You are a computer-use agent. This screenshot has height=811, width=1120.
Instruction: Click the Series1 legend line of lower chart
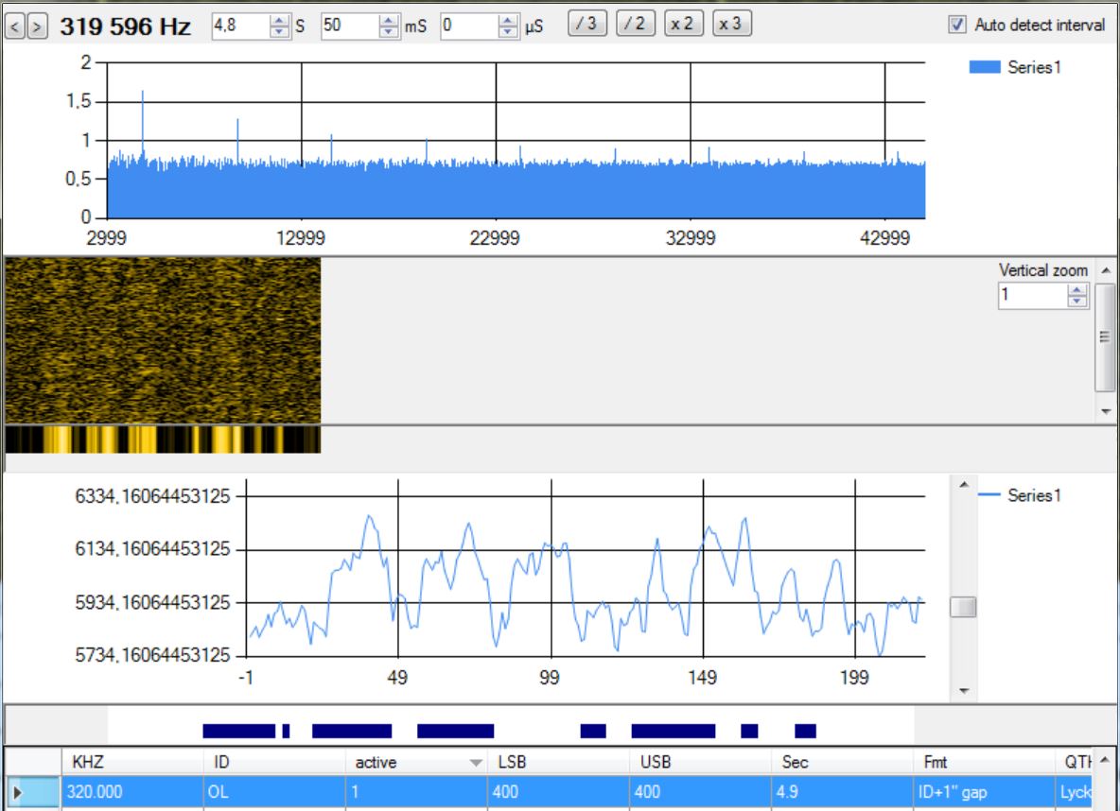coord(989,494)
